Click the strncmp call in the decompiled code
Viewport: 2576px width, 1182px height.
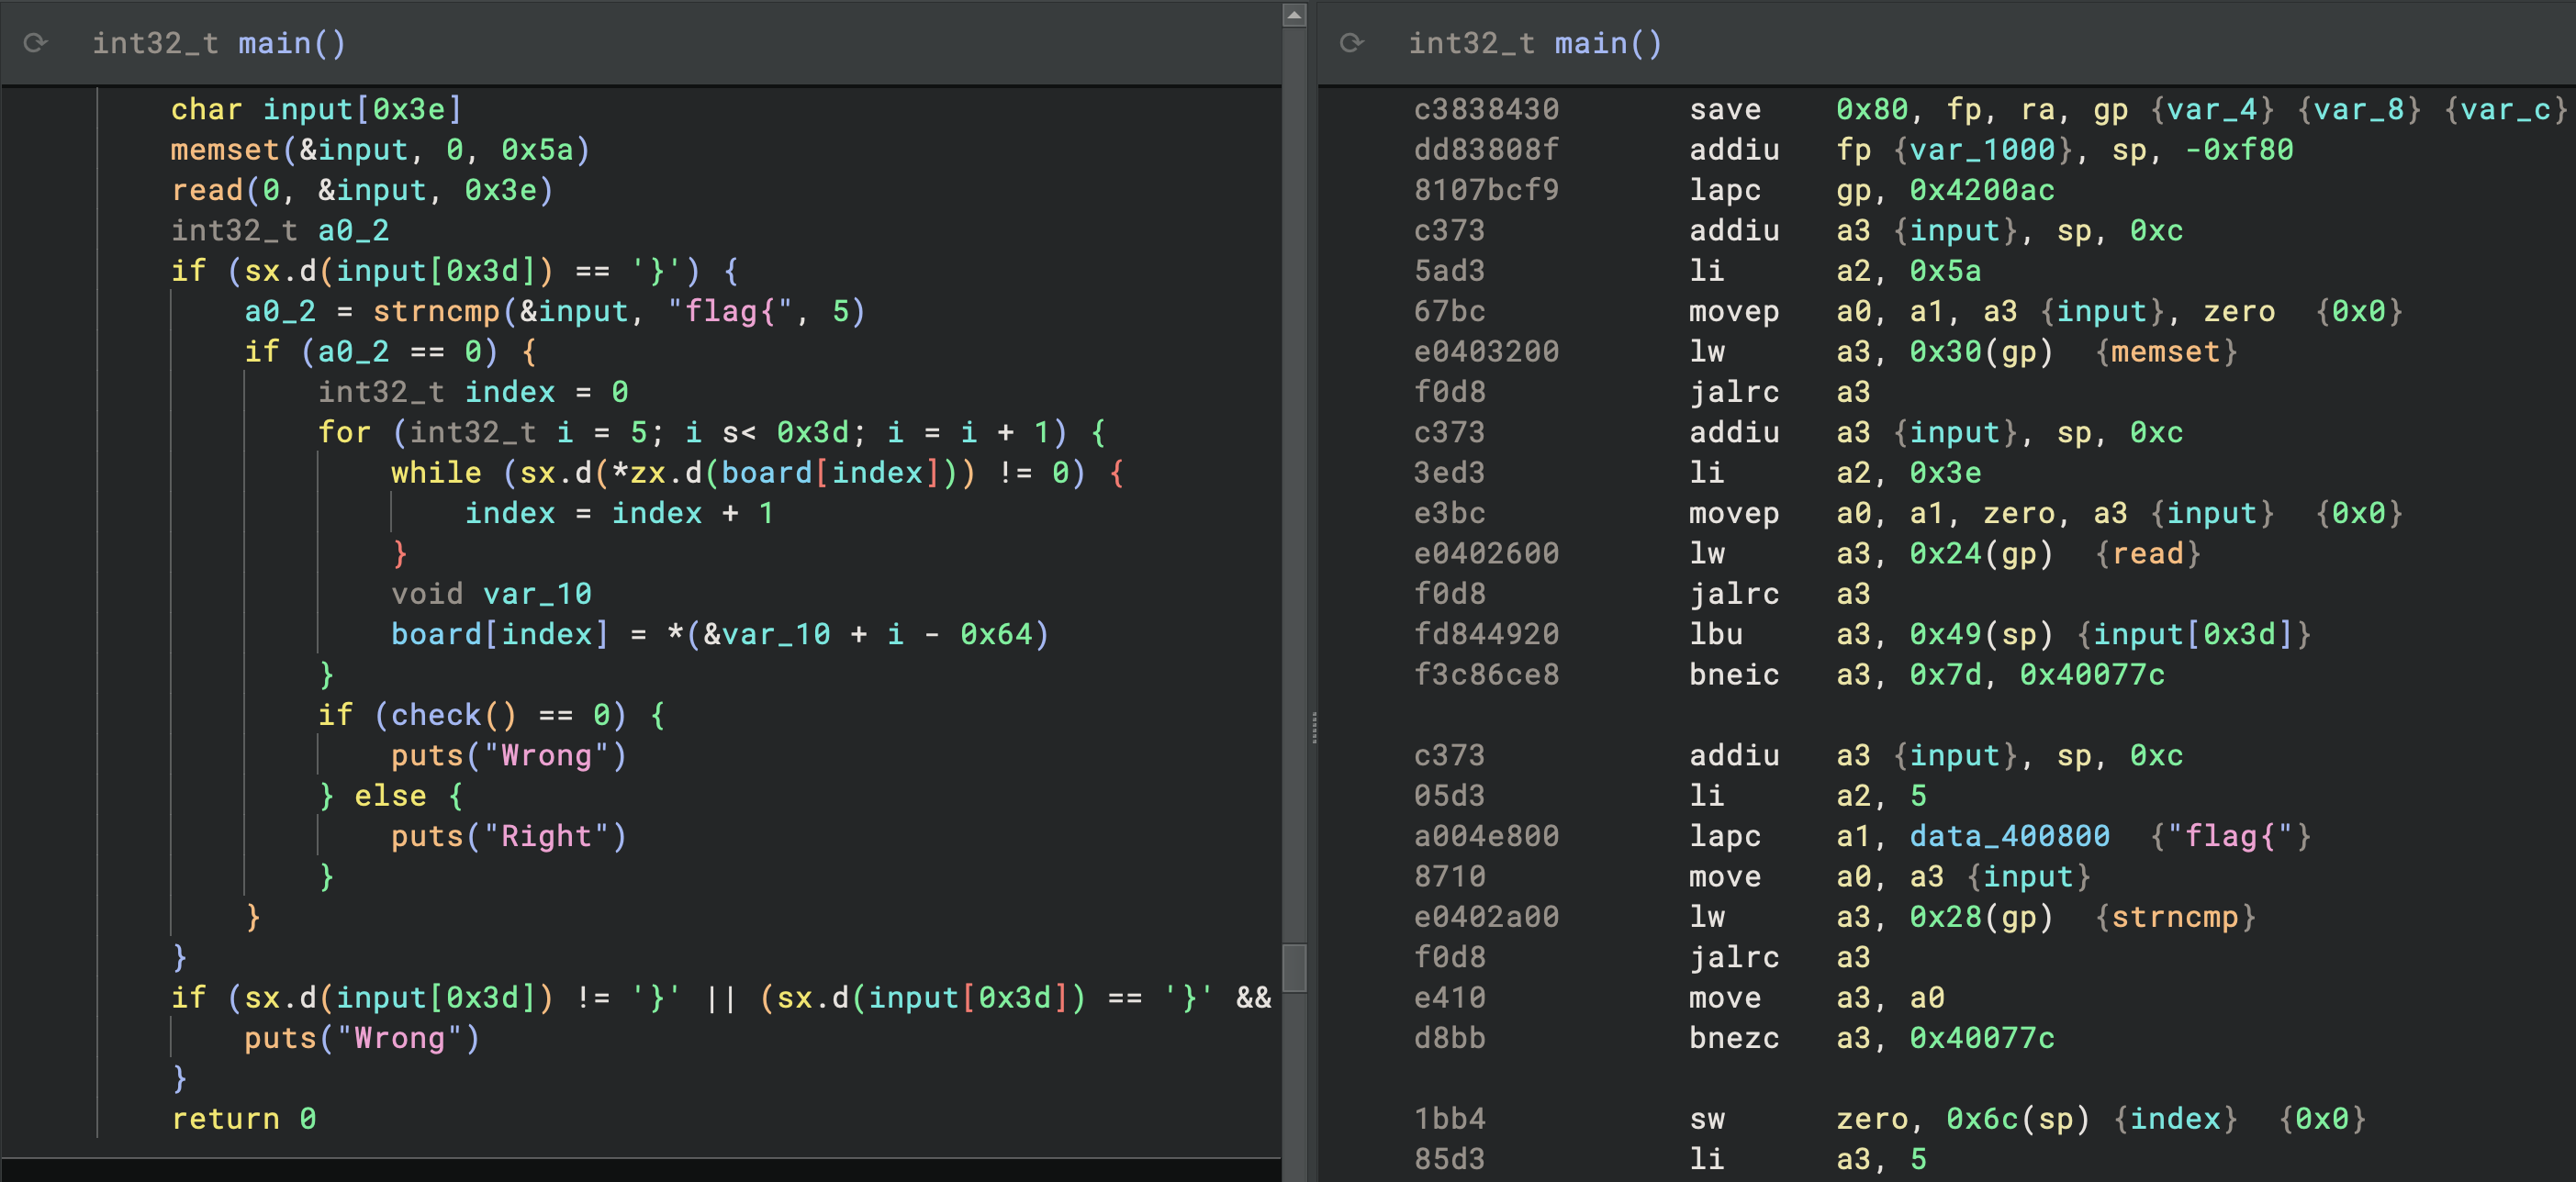[x=435, y=312]
